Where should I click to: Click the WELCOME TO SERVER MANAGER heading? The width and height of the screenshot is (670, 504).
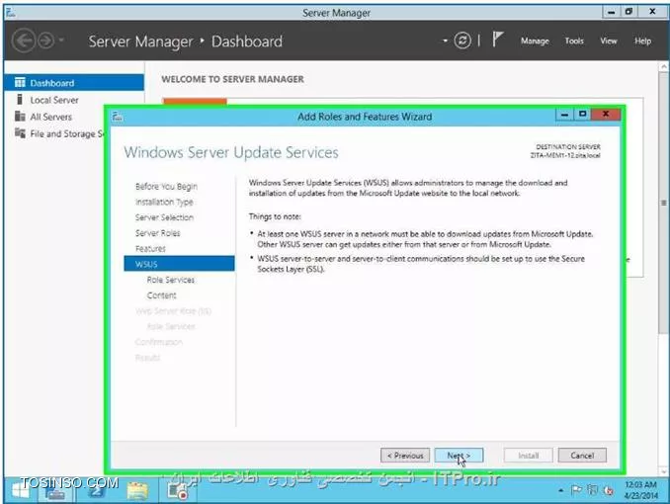(x=232, y=79)
